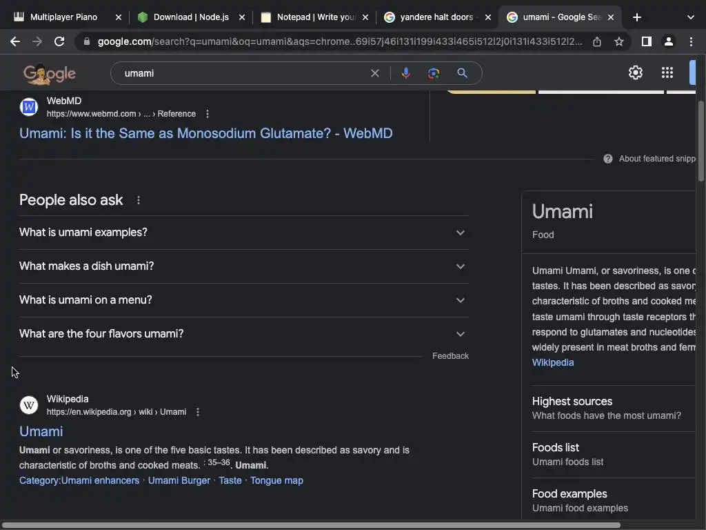The height and width of the screenshot is (530, 706).
Task: Expand 'What is umami examples?'
Action: tap(243, 233)
